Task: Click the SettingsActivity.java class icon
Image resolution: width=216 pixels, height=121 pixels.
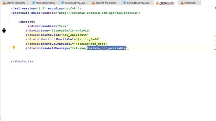Action: tap(125, 3)
